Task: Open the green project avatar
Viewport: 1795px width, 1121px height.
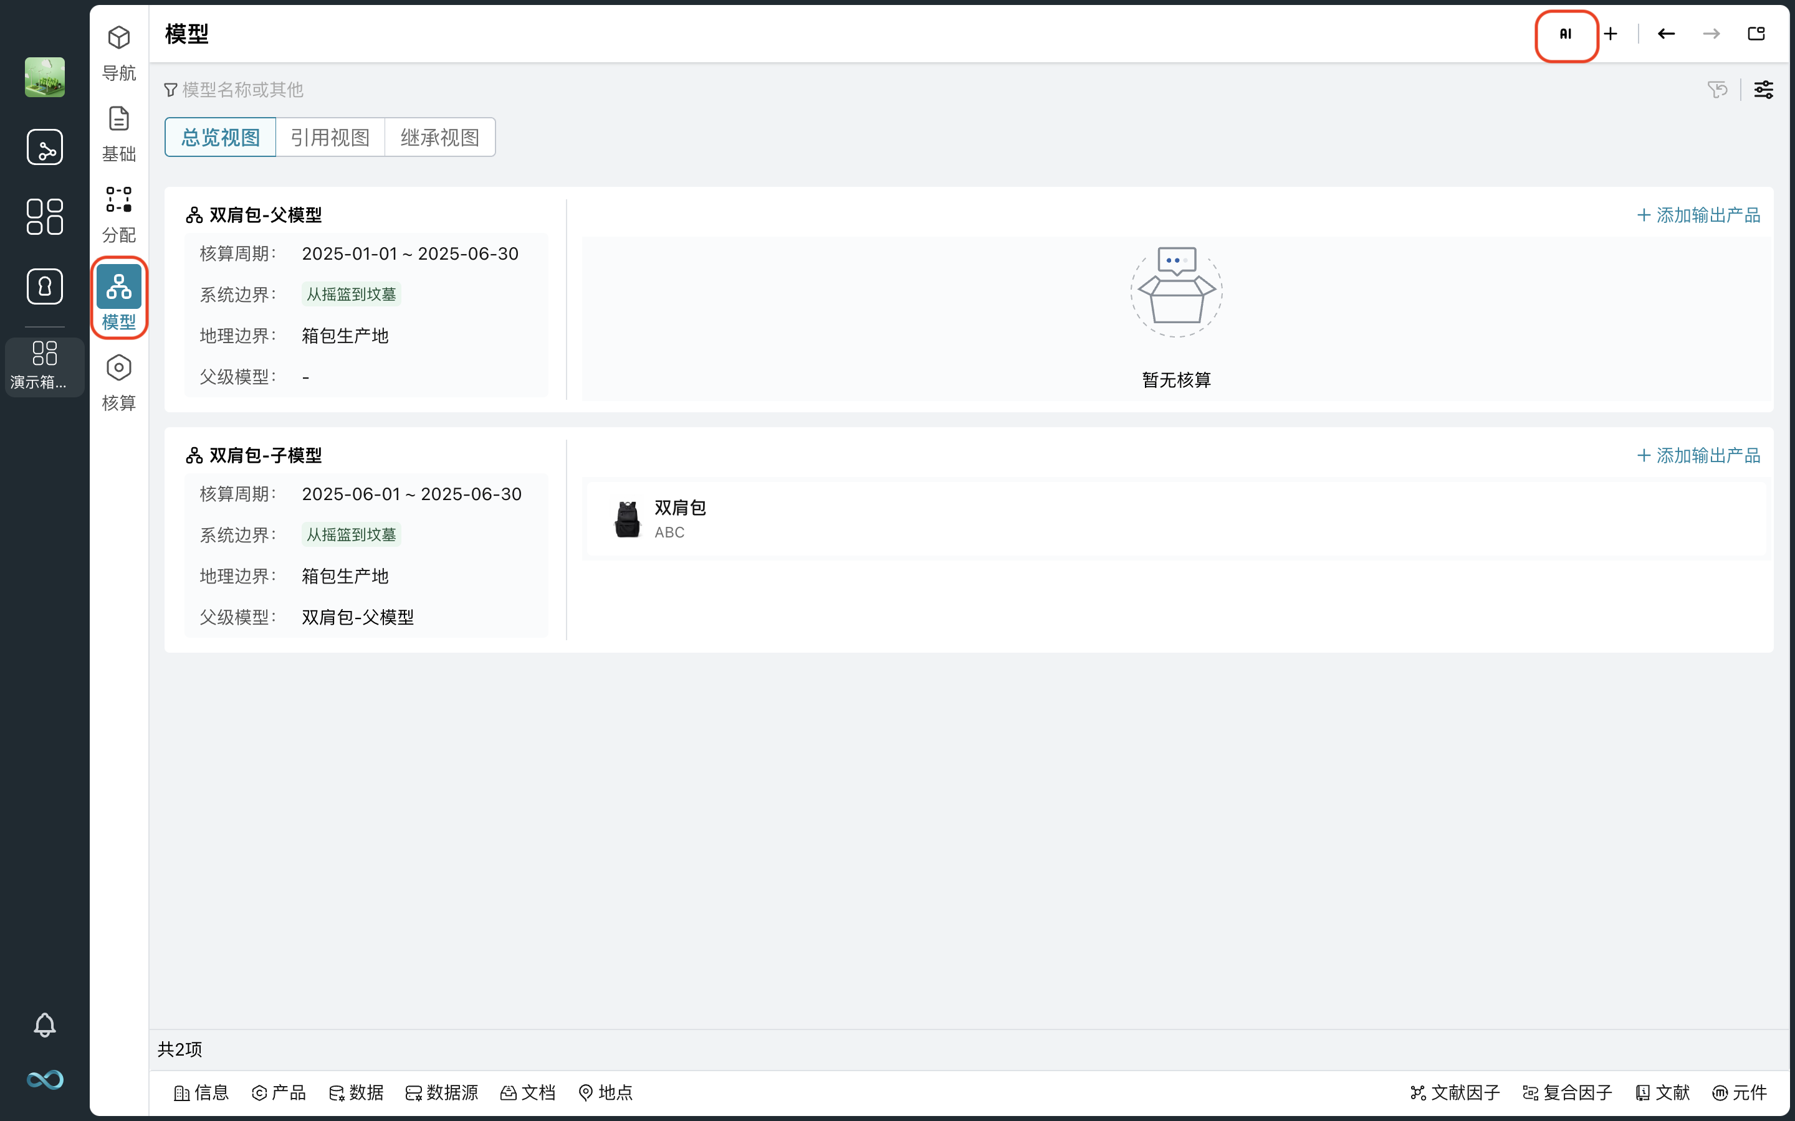Action: (44, 77)
